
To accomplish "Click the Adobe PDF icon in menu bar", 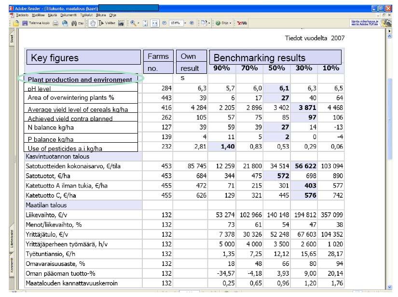I will [12, 15].
